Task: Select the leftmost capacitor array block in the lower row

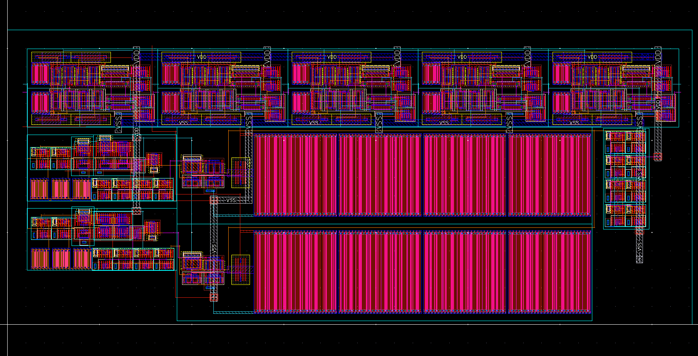Action: [295, 272]
